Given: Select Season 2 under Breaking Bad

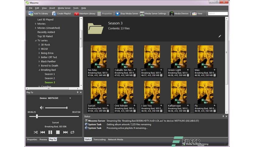Looking at the screenshot, I should [x=50, y=78].
